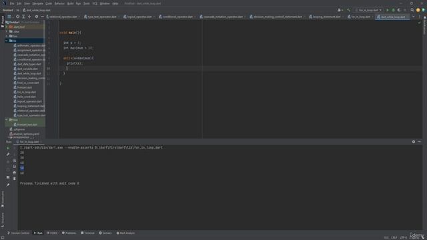Toggle the Bookmarks side tool button
This screenshot has width=427, height=240.
3,199
